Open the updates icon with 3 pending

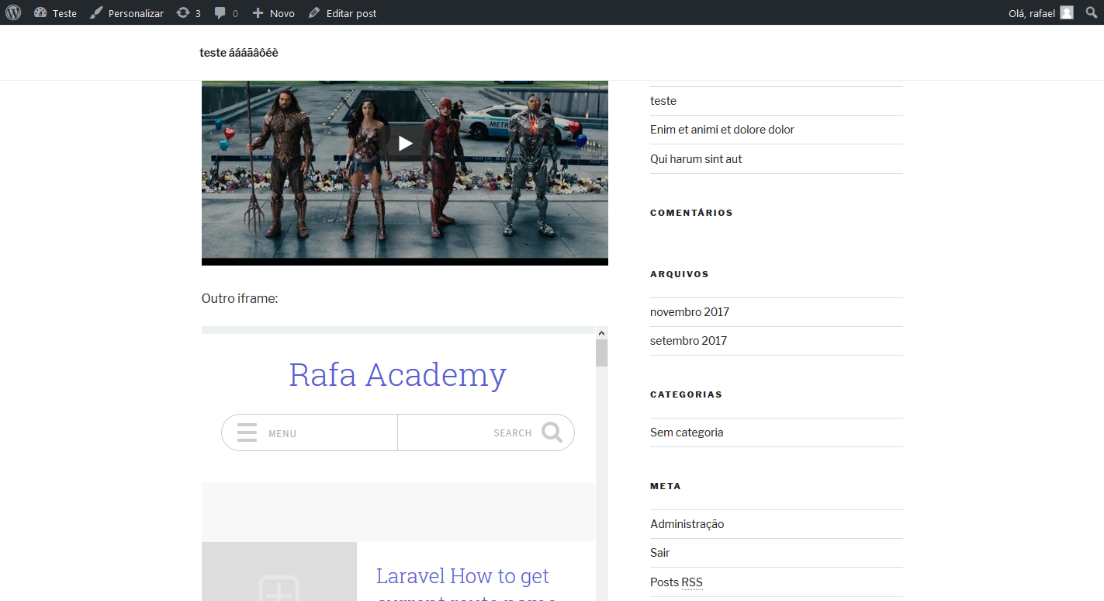click(183, 12)
